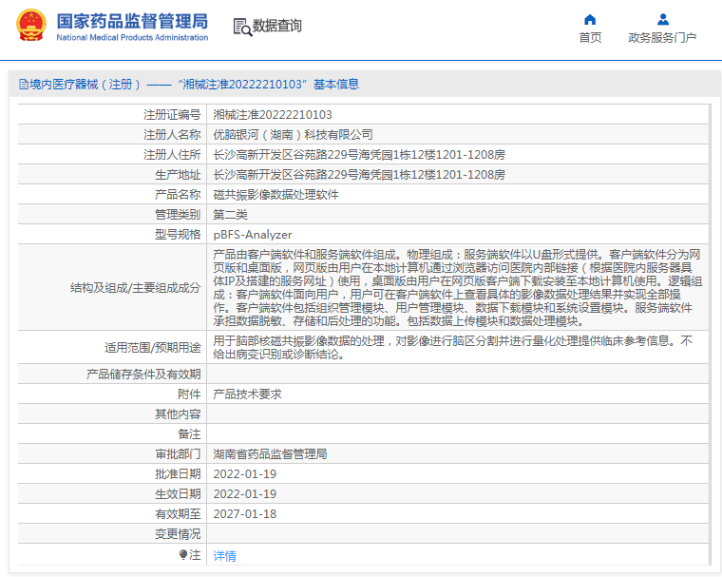
Task: Click expiry date 2027-01-18
Action: coord(244,514)
